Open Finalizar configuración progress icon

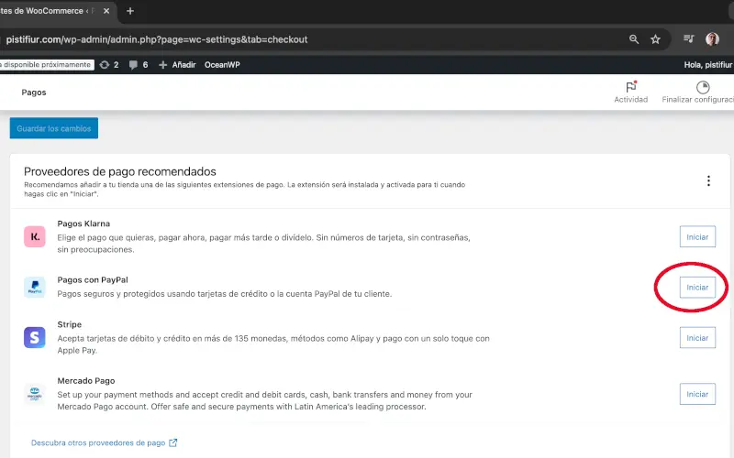(698, 93)
